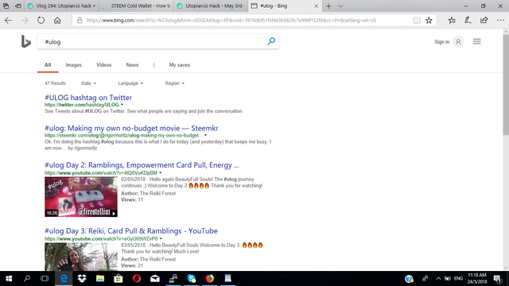Open Mail app from taskbar

pyautogui.click(x=155, y=279)
